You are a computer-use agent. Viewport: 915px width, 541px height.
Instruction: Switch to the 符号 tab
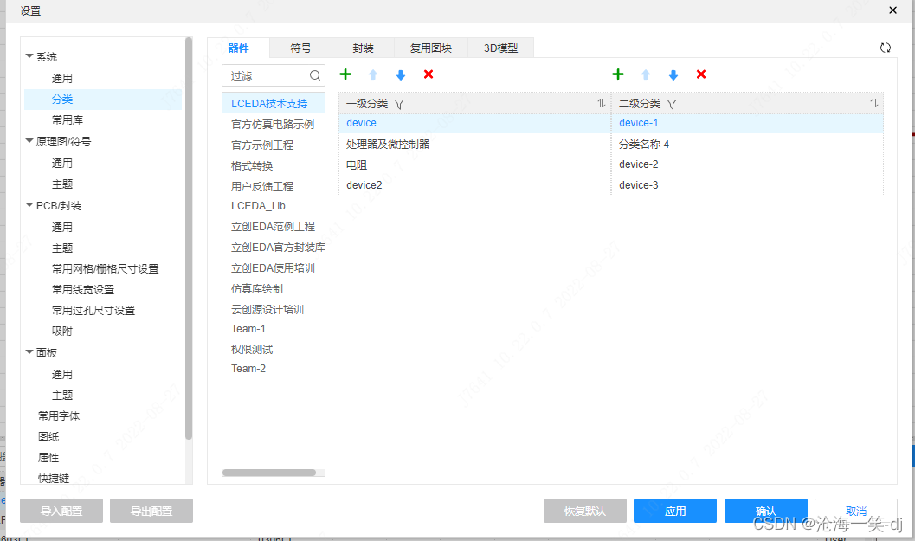(x=300, y=48)
